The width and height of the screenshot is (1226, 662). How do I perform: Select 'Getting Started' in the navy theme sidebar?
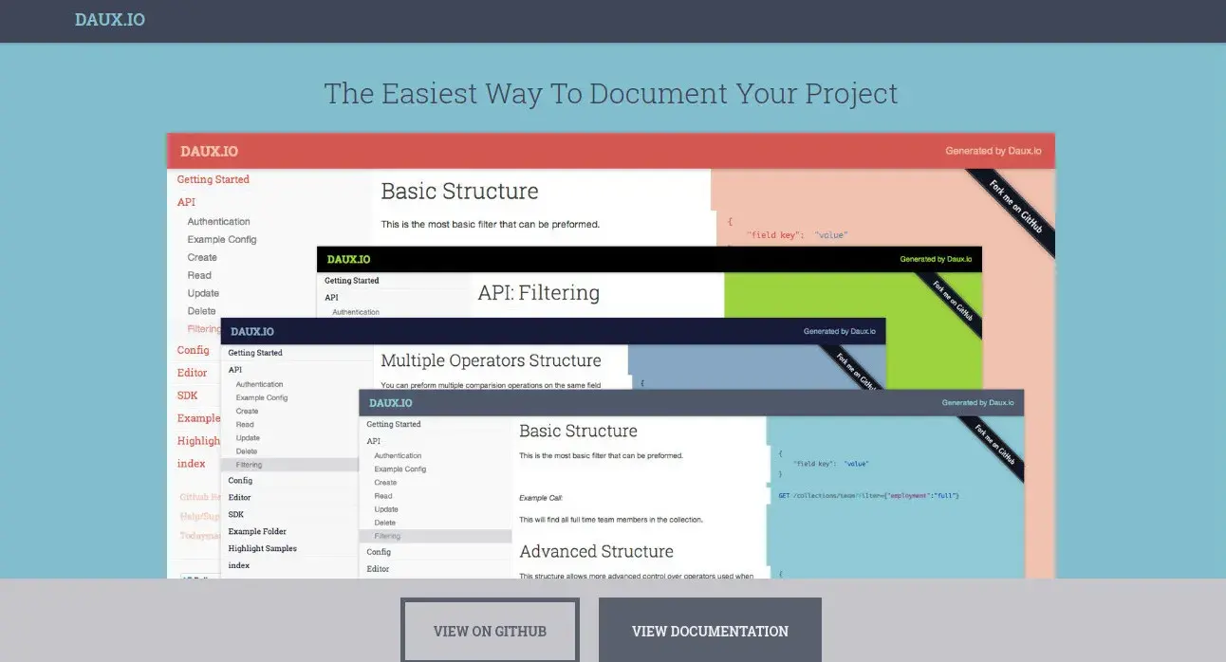pos(255,353)
